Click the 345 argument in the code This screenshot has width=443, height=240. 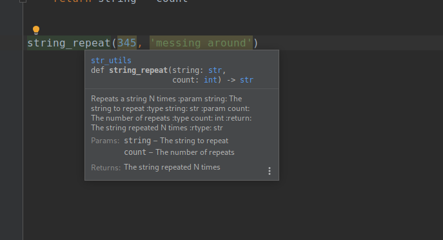127,43
